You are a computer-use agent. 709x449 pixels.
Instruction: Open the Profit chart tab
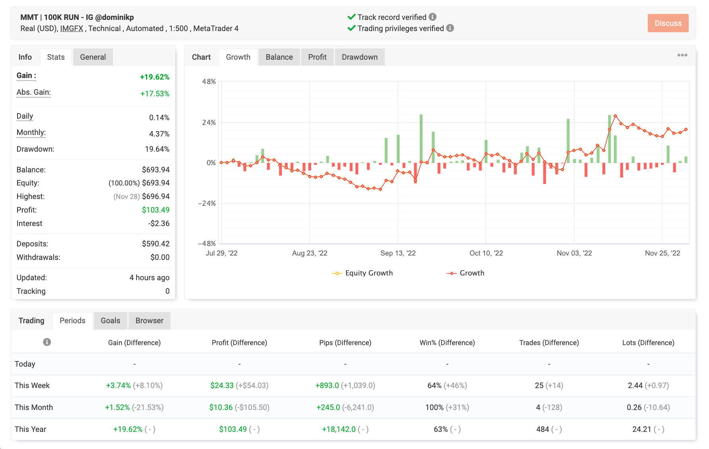(x=317, y=57)
